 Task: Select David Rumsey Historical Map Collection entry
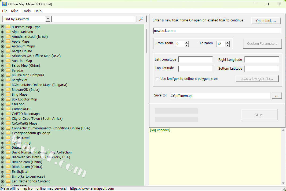[42, 152]
